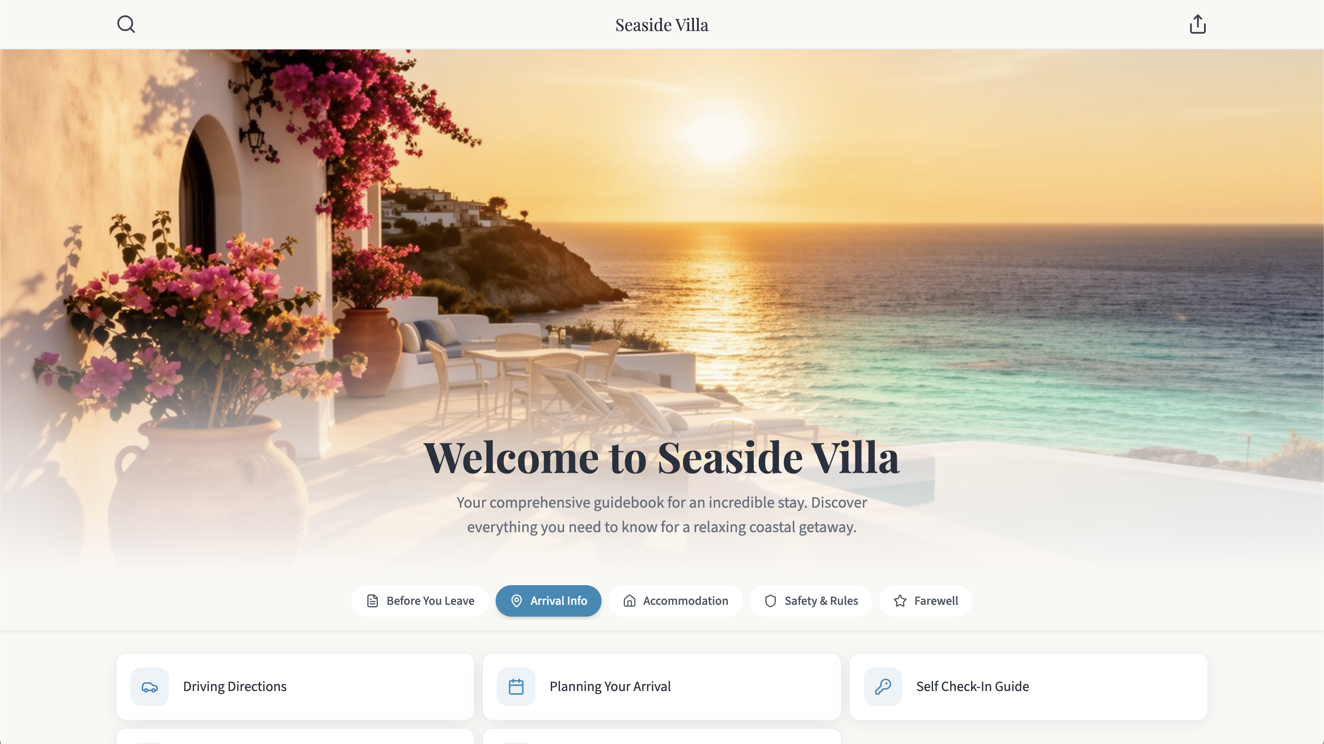The height and width of the screenshot is (744, 1324).
Task: Click the shield icon beside Safety & Rules
Action: coord(771,600)
